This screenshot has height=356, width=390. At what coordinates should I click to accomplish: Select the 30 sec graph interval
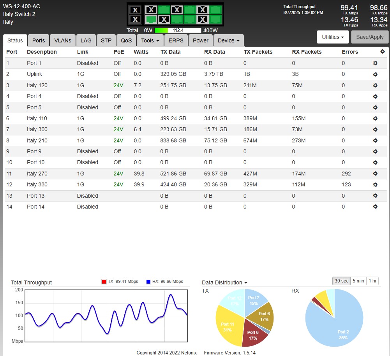pos(341,281)
